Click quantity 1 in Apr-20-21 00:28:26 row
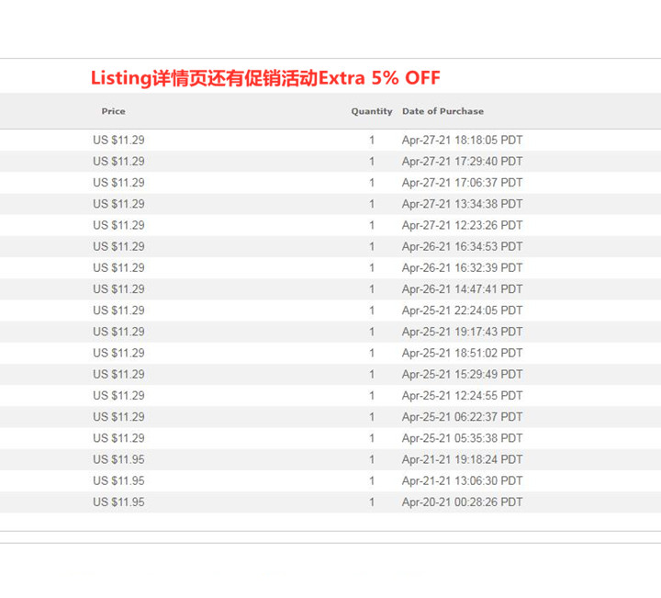The image size is (661, 598). [x=372, y=502]
